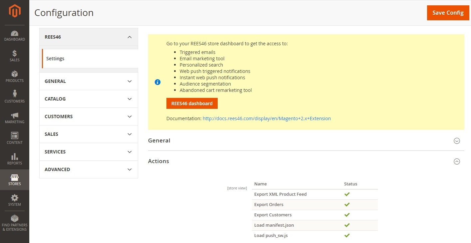
Task: Follow the Magento 2.x Extension documentation link
Action: (x=266, y=118)
